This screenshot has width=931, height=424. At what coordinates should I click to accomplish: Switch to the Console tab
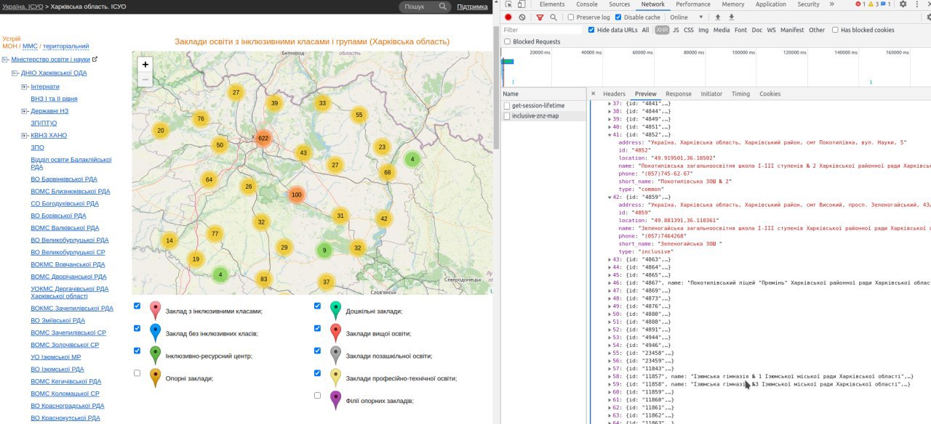click(586, 4)
